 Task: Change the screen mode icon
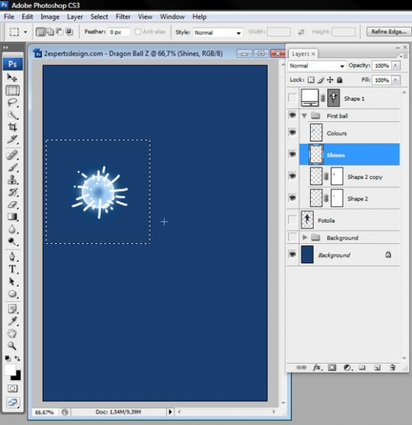pyautogui.click(x=13, y=403)
